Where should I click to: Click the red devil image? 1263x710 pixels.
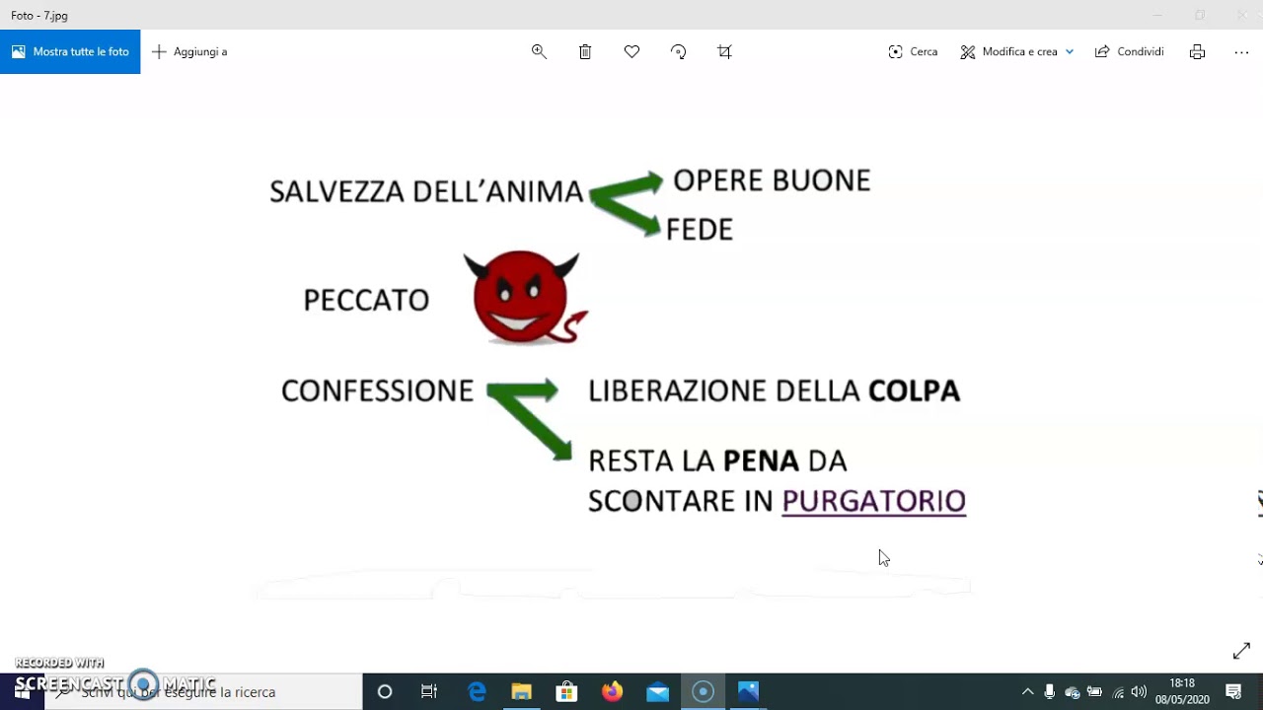coord(525,297)
